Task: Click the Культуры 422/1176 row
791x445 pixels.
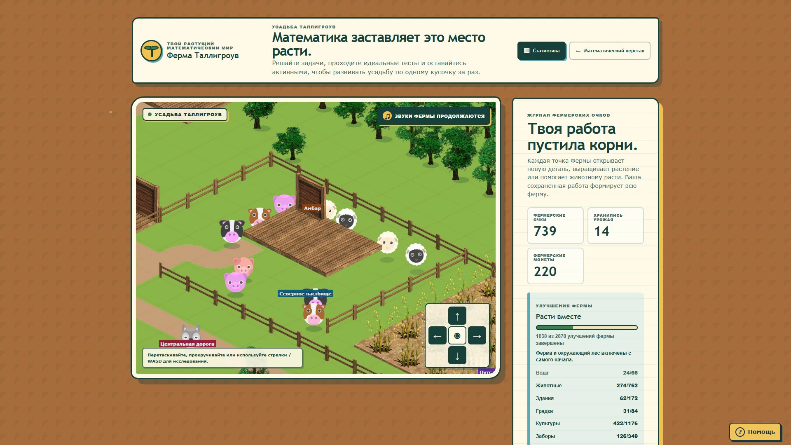Action: [x=587, y=424]
